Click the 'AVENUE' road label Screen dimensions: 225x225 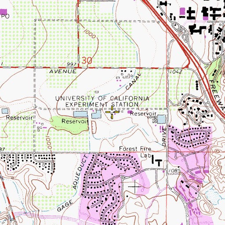pyautogui.click(x=63, y=72)
